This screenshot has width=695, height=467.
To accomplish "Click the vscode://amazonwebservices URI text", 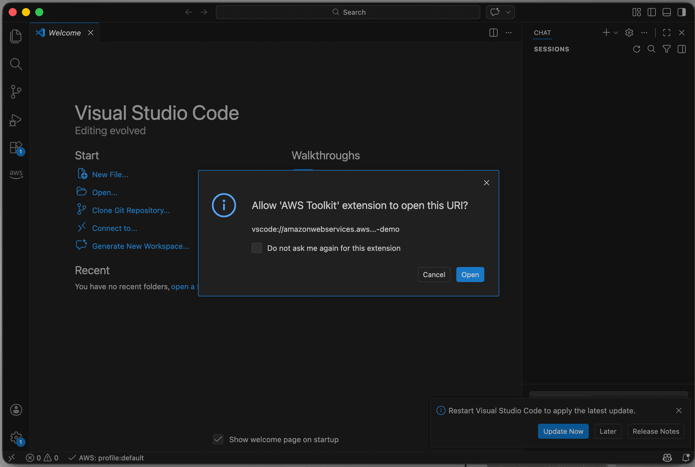I will [x=325, y=229].
